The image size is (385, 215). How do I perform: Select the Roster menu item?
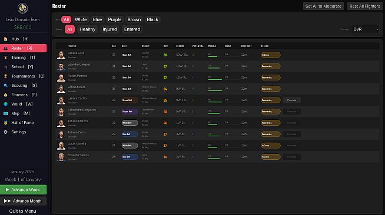click(24, 48)
